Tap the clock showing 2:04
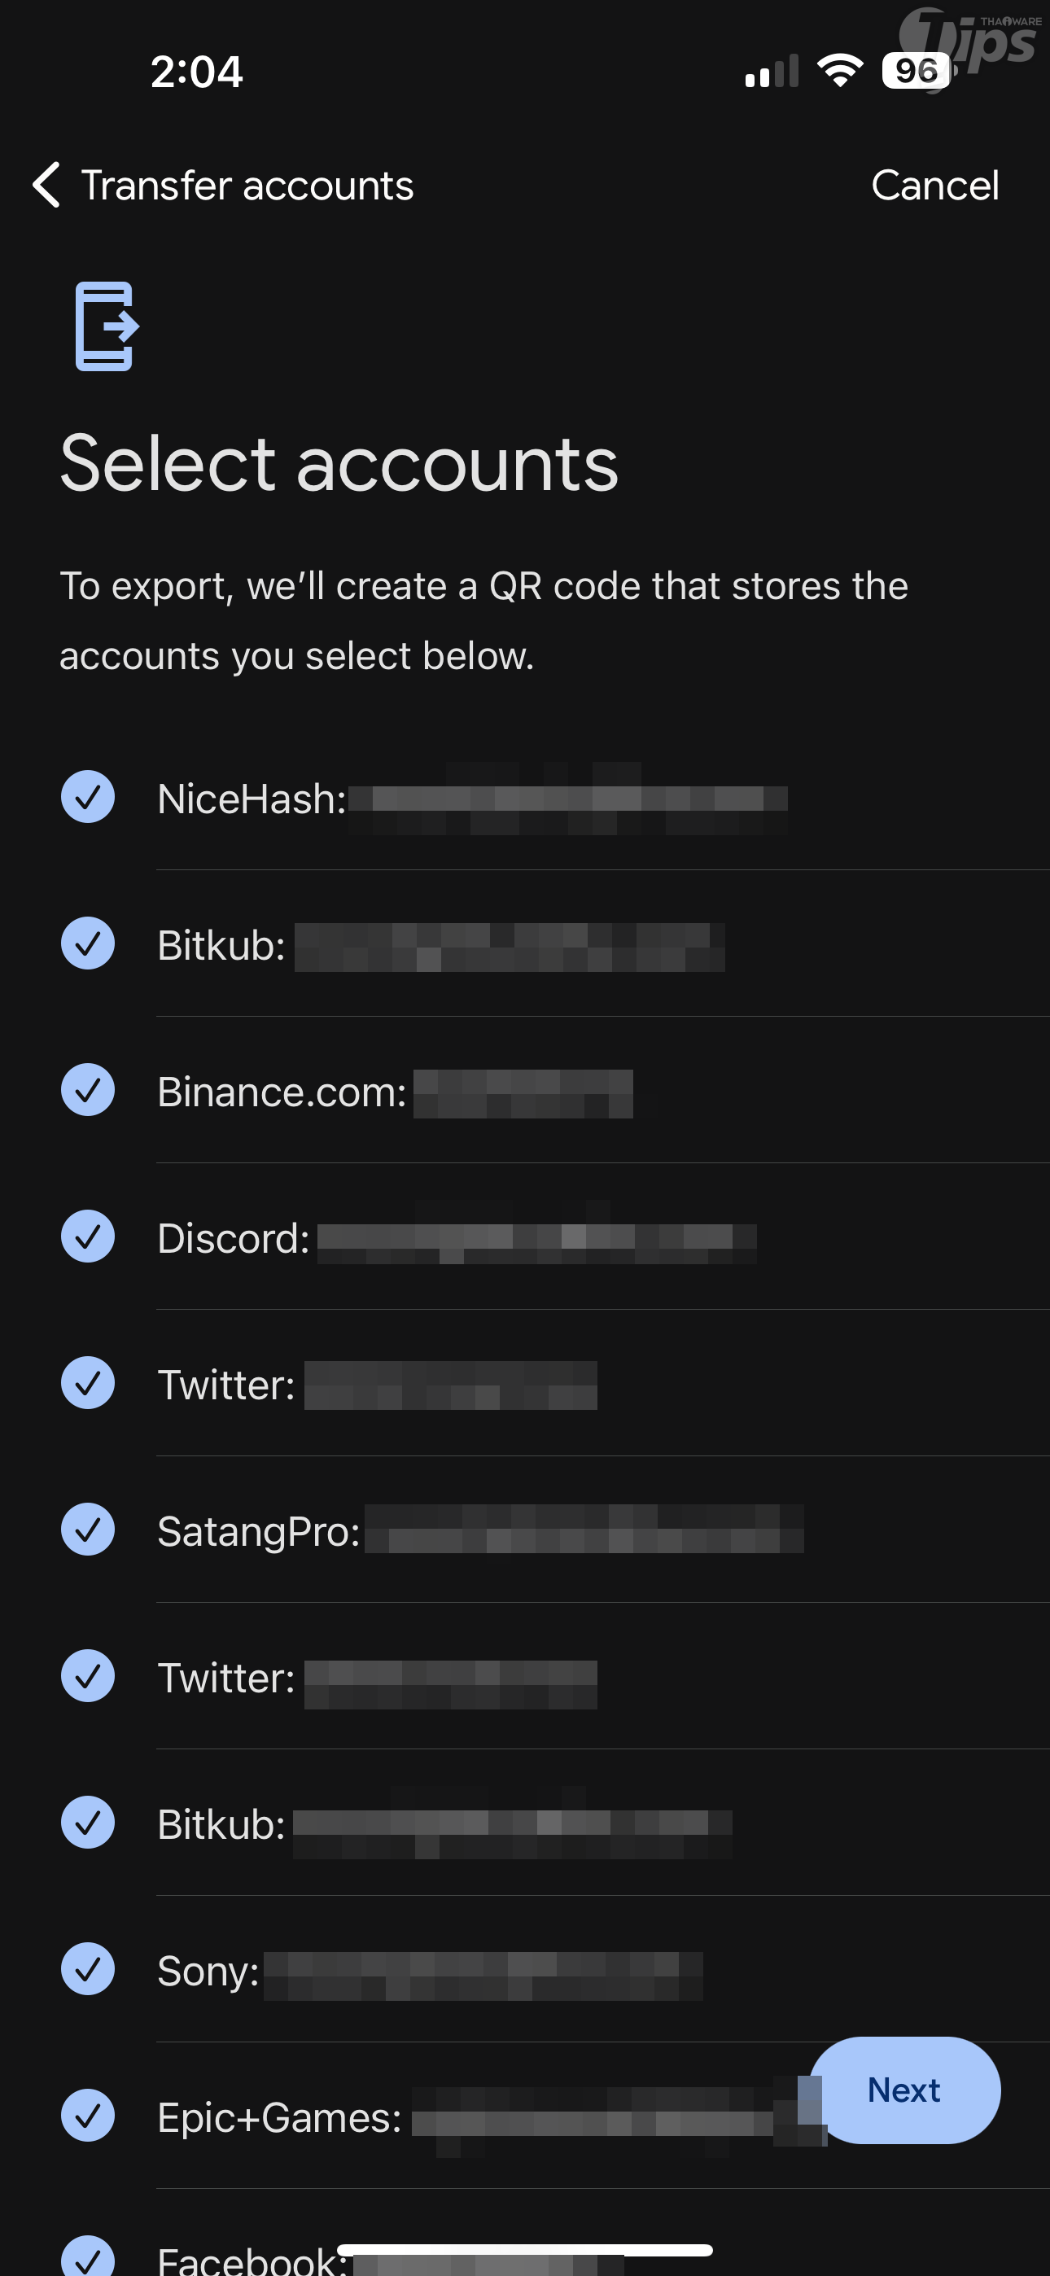Viewport: 1050px width, 2276px height. point(196,72)
